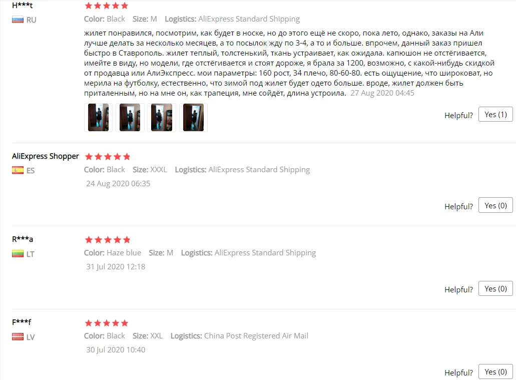Viewport: 516px width, 380px height.
Task: Vote Yes (0) on R***a's Haze blue review
Action: coord(495,288)
